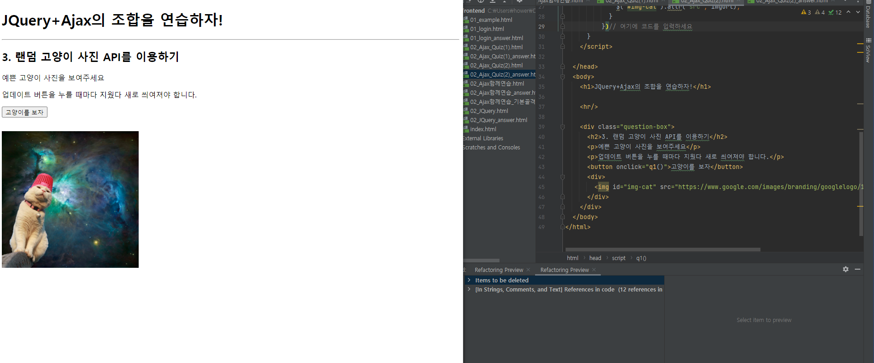This screenshot has width=874, height=363.
Task: Collapse the </script> fold at line 31
Action: 562,46
